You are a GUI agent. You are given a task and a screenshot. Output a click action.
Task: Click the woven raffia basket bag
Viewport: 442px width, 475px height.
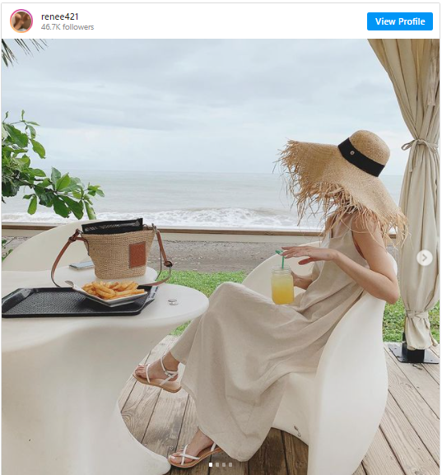click(119, 251)
